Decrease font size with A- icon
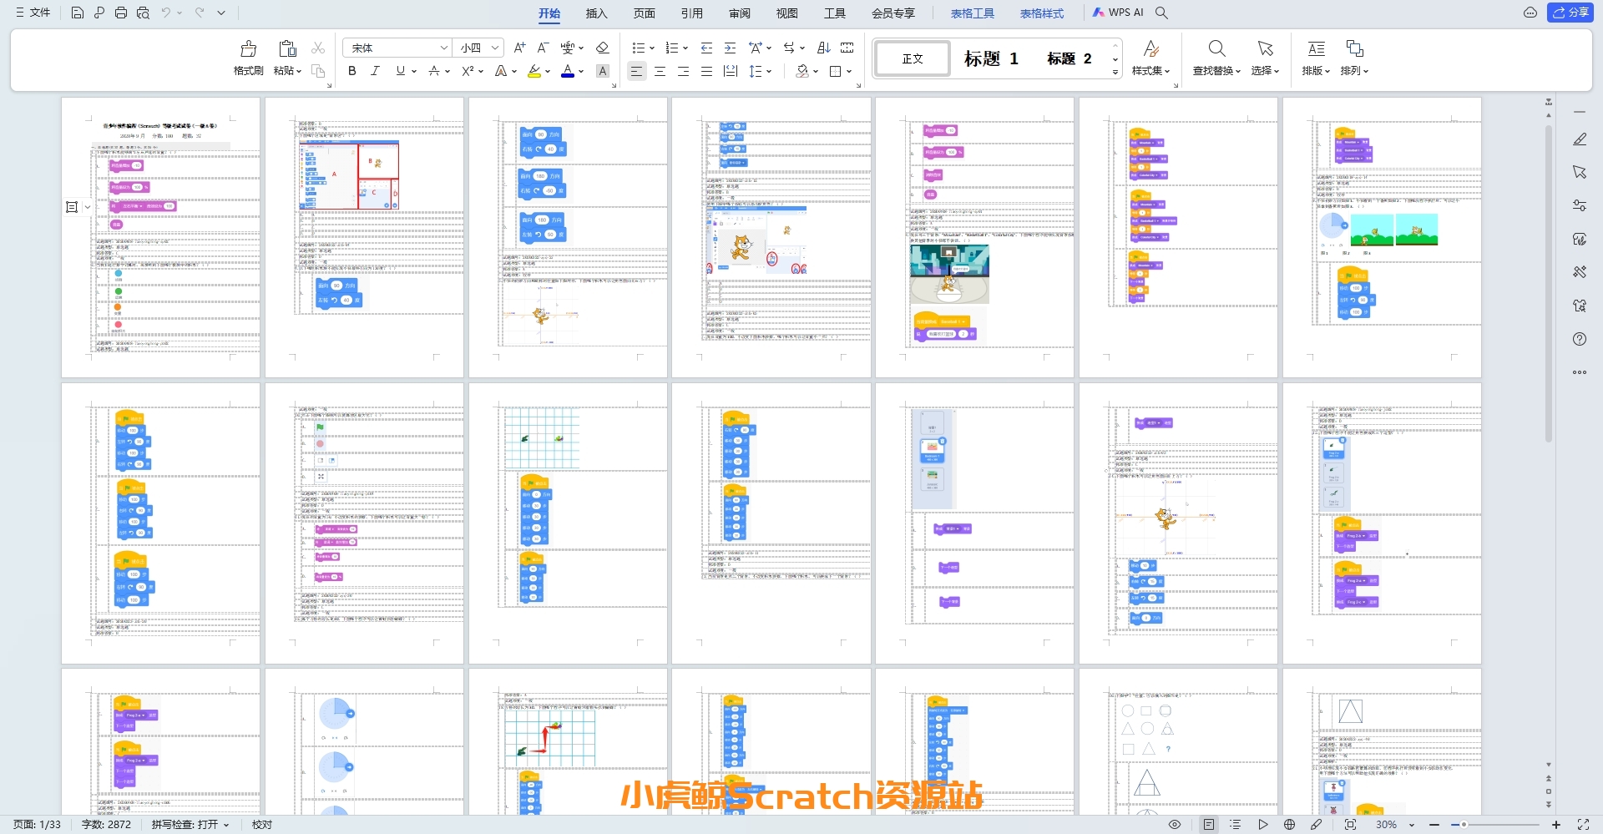1603x834 pixels. 543,48
